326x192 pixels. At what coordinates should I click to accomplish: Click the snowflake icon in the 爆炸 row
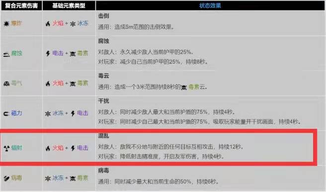point(73,24)
